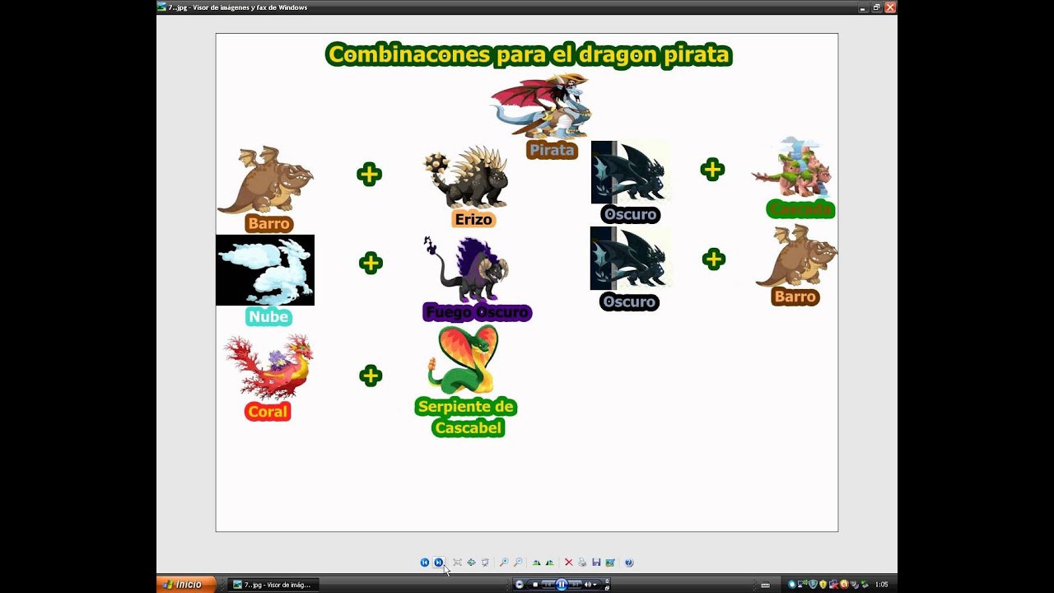Zoom out of the image

point(518,563)
